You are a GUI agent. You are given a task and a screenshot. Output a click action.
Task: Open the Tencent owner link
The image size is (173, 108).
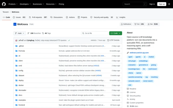(x=5, y=12)
